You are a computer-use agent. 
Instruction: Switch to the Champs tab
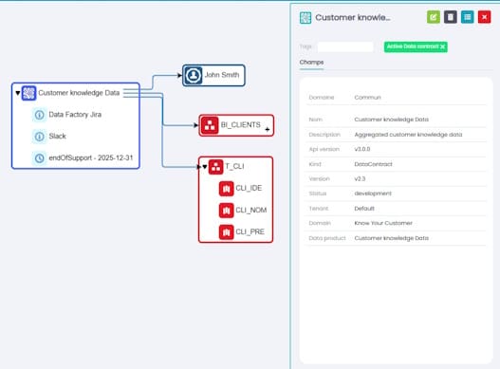[311, 63]
